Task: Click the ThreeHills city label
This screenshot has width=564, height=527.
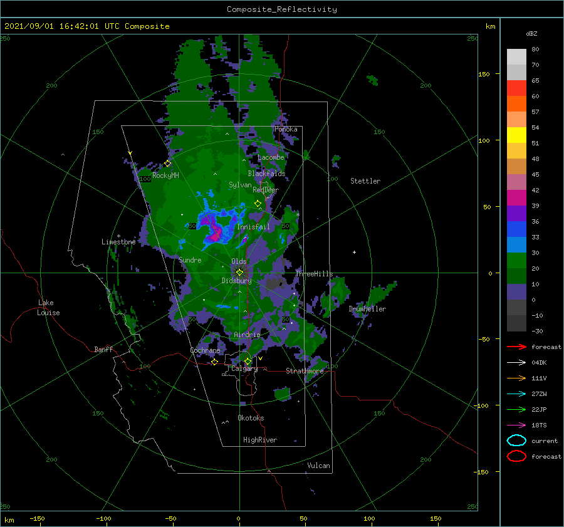Action: [314, 274]
